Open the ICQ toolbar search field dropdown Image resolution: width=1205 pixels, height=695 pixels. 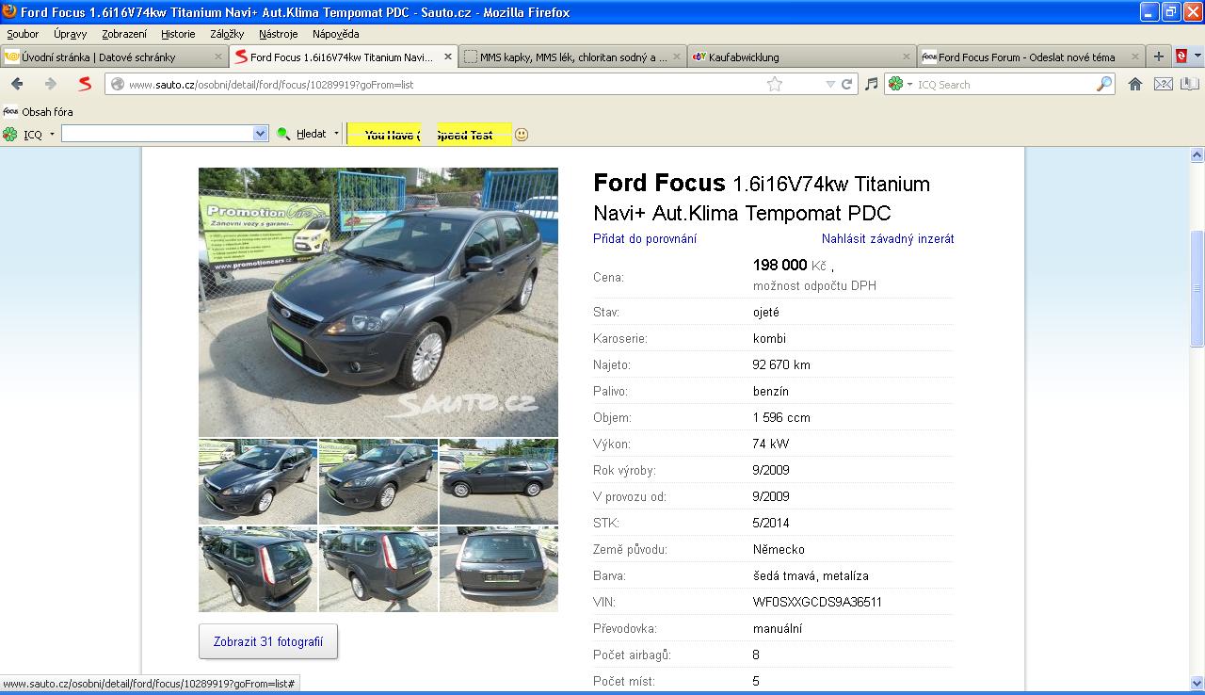click(x=261, y=135)
